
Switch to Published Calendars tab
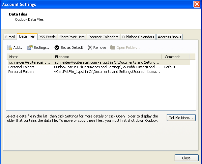(138, 37)
